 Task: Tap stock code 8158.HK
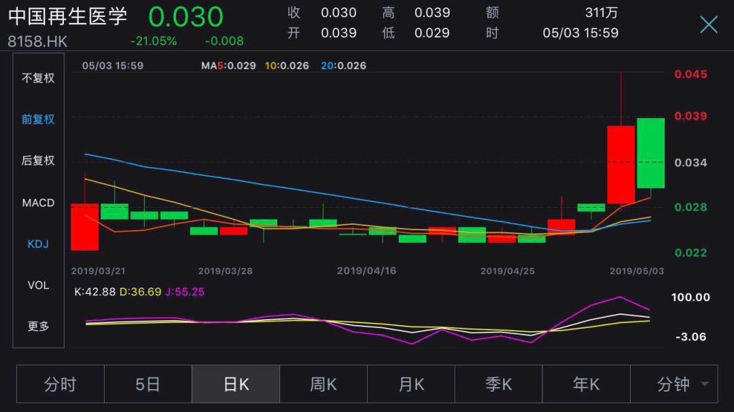click(x=37, y=41)
